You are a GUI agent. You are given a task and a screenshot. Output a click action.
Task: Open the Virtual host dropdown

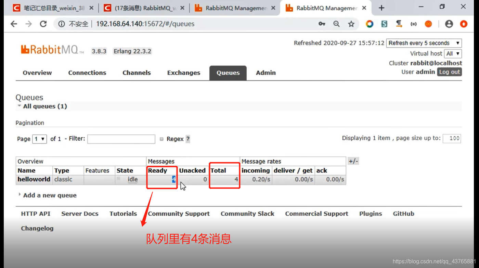pos(453,54)
